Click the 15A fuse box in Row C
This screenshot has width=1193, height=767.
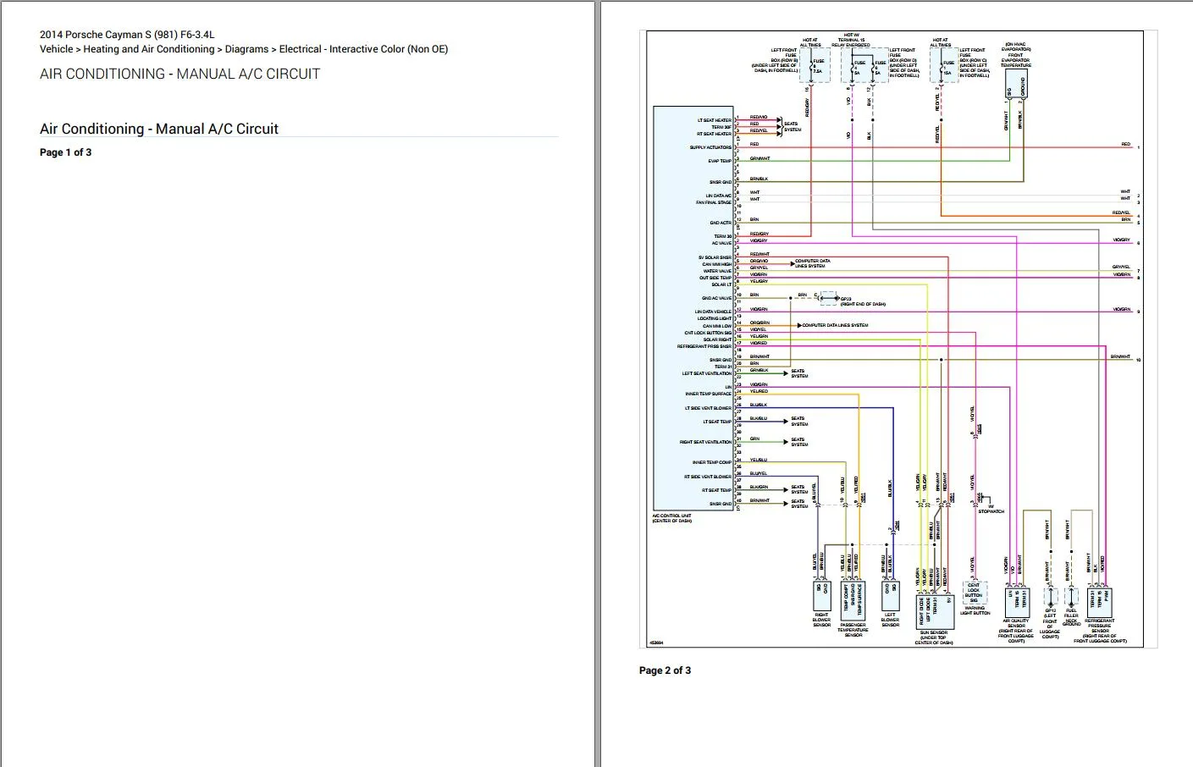pos(945,65)
